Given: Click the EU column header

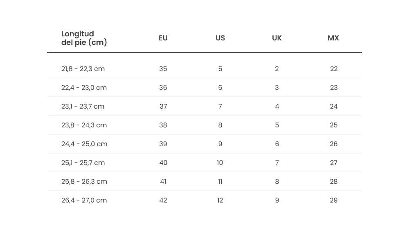Looking at the screenshot, I should pyautogui.click(x=163, y=38).
